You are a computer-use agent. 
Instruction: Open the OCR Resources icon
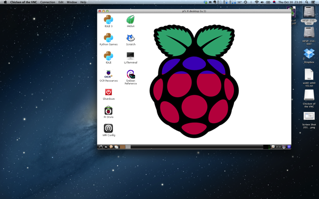(108, 76)
